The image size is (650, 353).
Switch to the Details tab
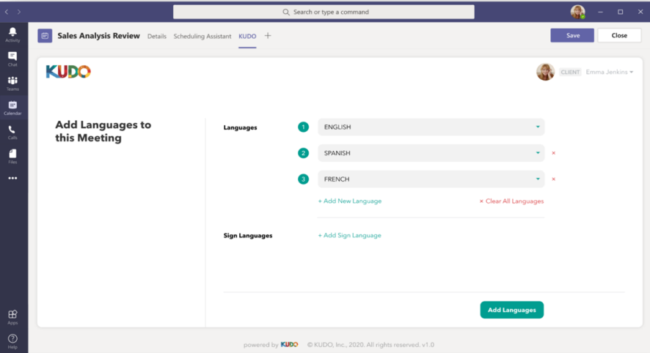(x=157, y=37)
